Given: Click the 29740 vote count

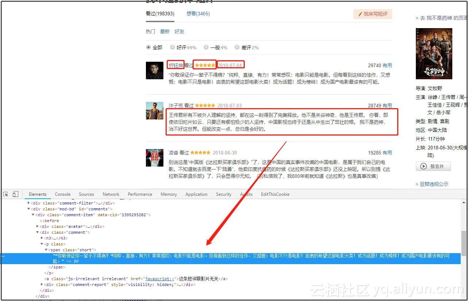Looking at the screenshot, I should coord(374,65).
